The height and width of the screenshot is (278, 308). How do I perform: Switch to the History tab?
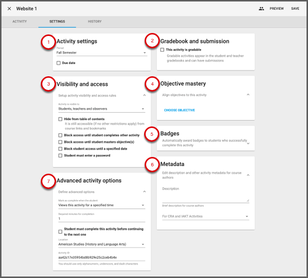tap(94, 22)
